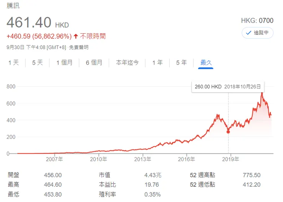Select the 5 天 time range tab
The image size is (283, 202).
[37, 63]
